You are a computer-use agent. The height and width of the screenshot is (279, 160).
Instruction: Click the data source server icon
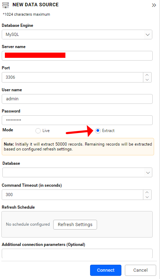pos(6,5)
